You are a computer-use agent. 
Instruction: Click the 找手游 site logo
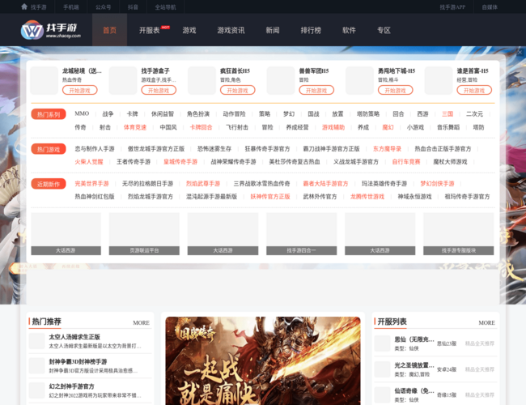point(51,30)
